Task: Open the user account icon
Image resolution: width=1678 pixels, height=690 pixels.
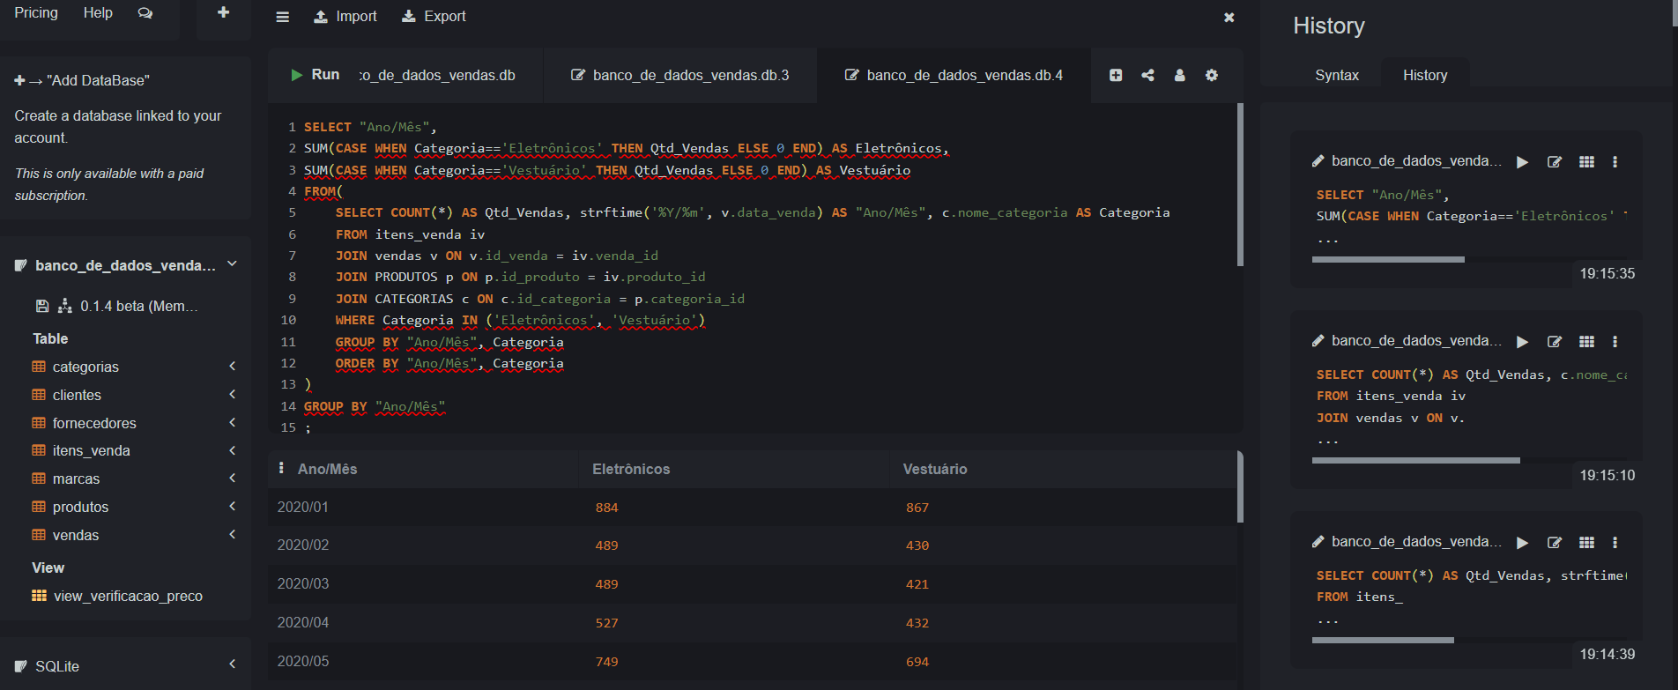Action: 1180,76
